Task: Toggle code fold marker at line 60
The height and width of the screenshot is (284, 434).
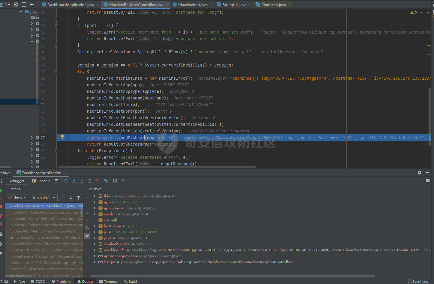Action: tap(56, 25)
